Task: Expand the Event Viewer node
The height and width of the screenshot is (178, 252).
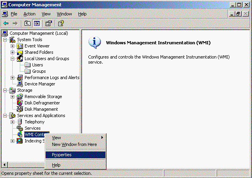Action: click(x=12, y=46)
